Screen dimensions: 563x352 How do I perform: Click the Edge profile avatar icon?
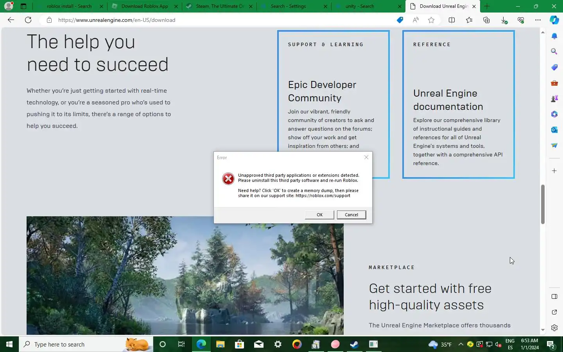[x=8, y=6]
